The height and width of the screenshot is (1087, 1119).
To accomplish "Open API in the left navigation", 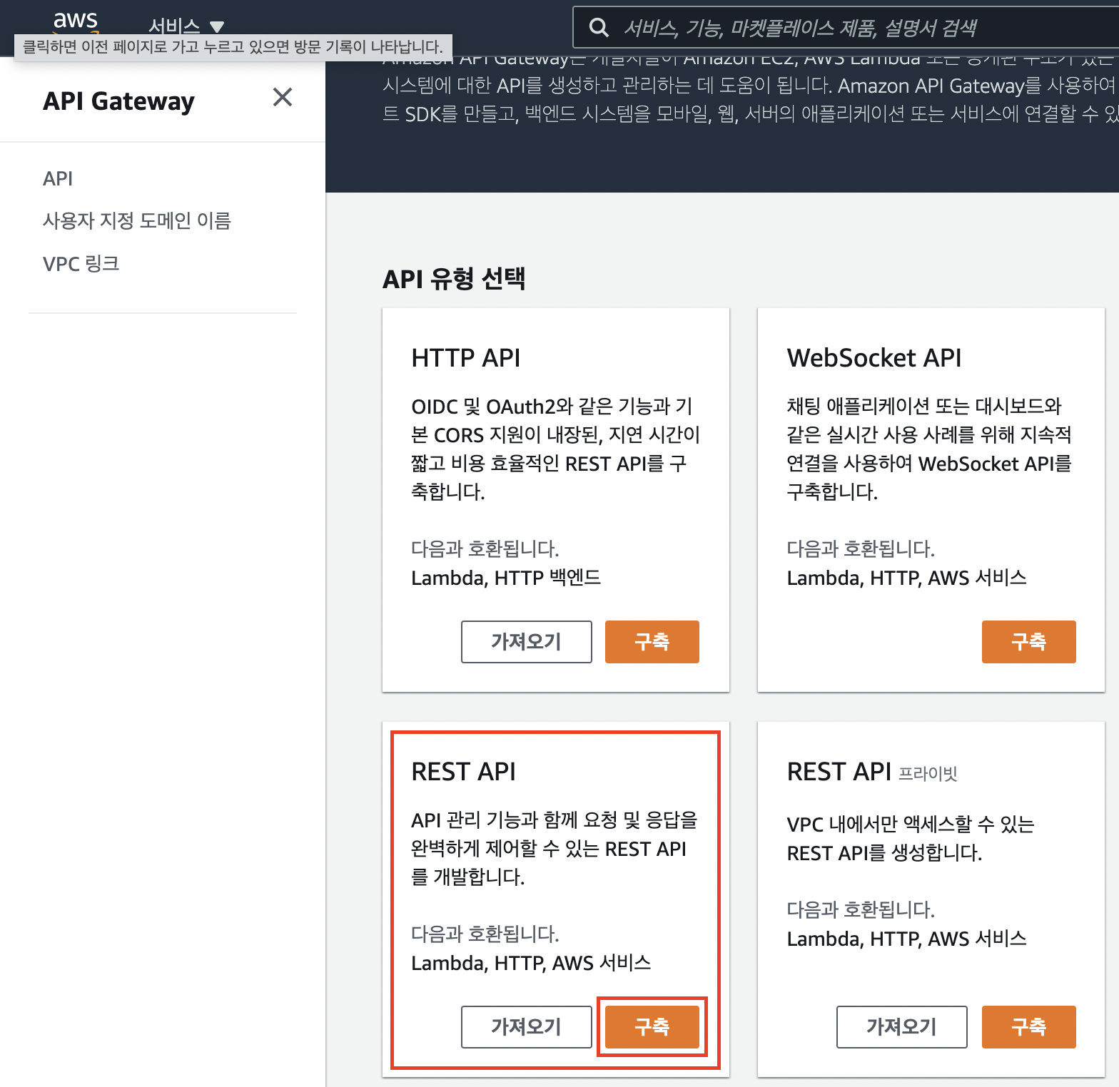I will [58, 178].
